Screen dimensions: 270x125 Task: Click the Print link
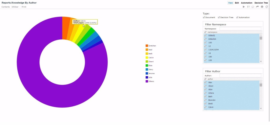pyautogui.click(x=24, y=7)
